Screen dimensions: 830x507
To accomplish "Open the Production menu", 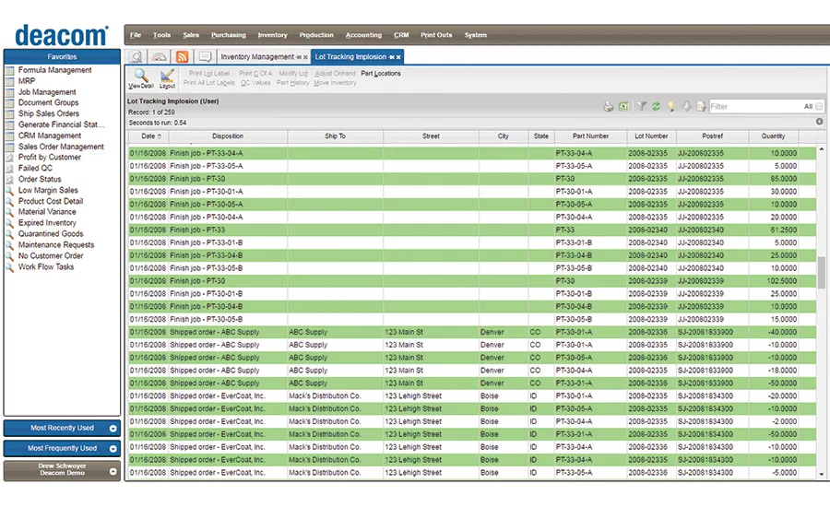I will [316, 35].
